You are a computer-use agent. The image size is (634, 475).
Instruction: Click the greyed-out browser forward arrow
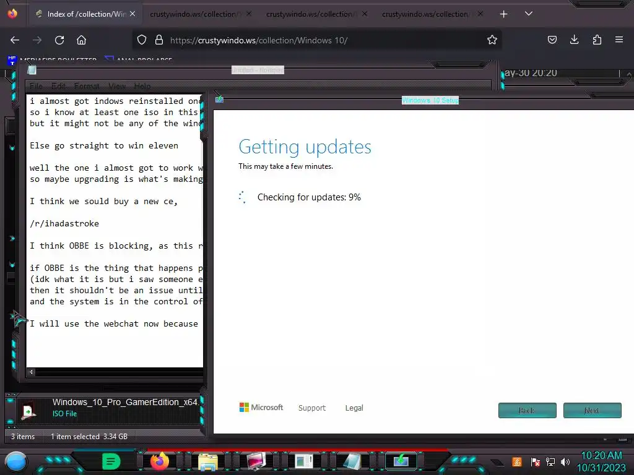37,40
